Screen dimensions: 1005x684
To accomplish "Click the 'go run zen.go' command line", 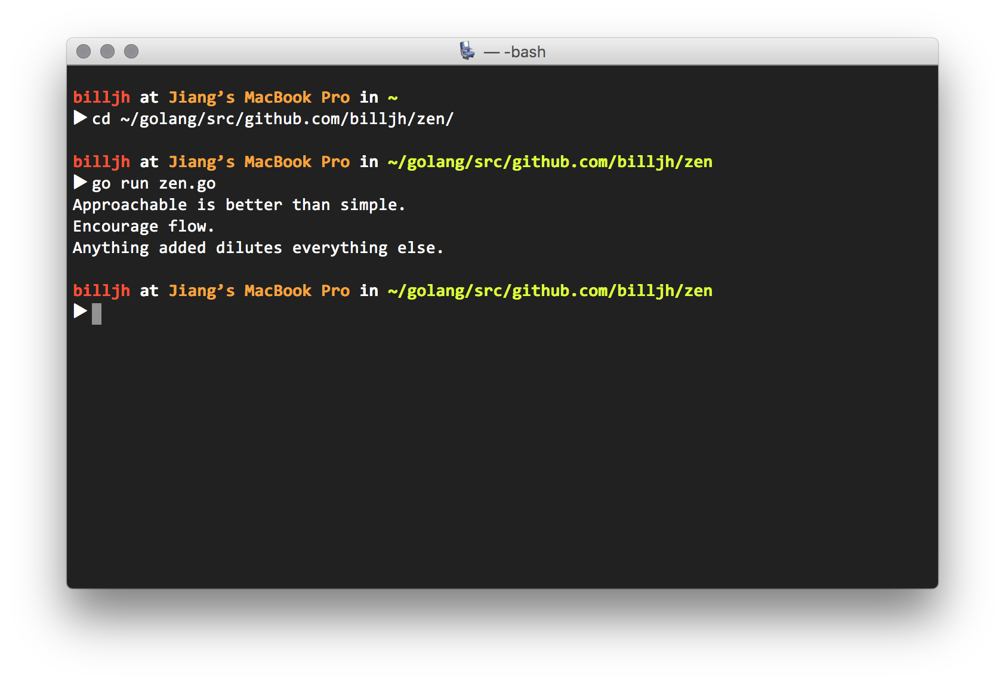I will pyautogui.click(x=154, y=183).
